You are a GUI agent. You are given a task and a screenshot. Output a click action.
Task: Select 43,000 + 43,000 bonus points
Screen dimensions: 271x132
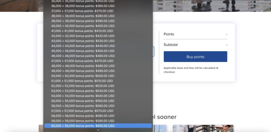(x=98, y=41)
